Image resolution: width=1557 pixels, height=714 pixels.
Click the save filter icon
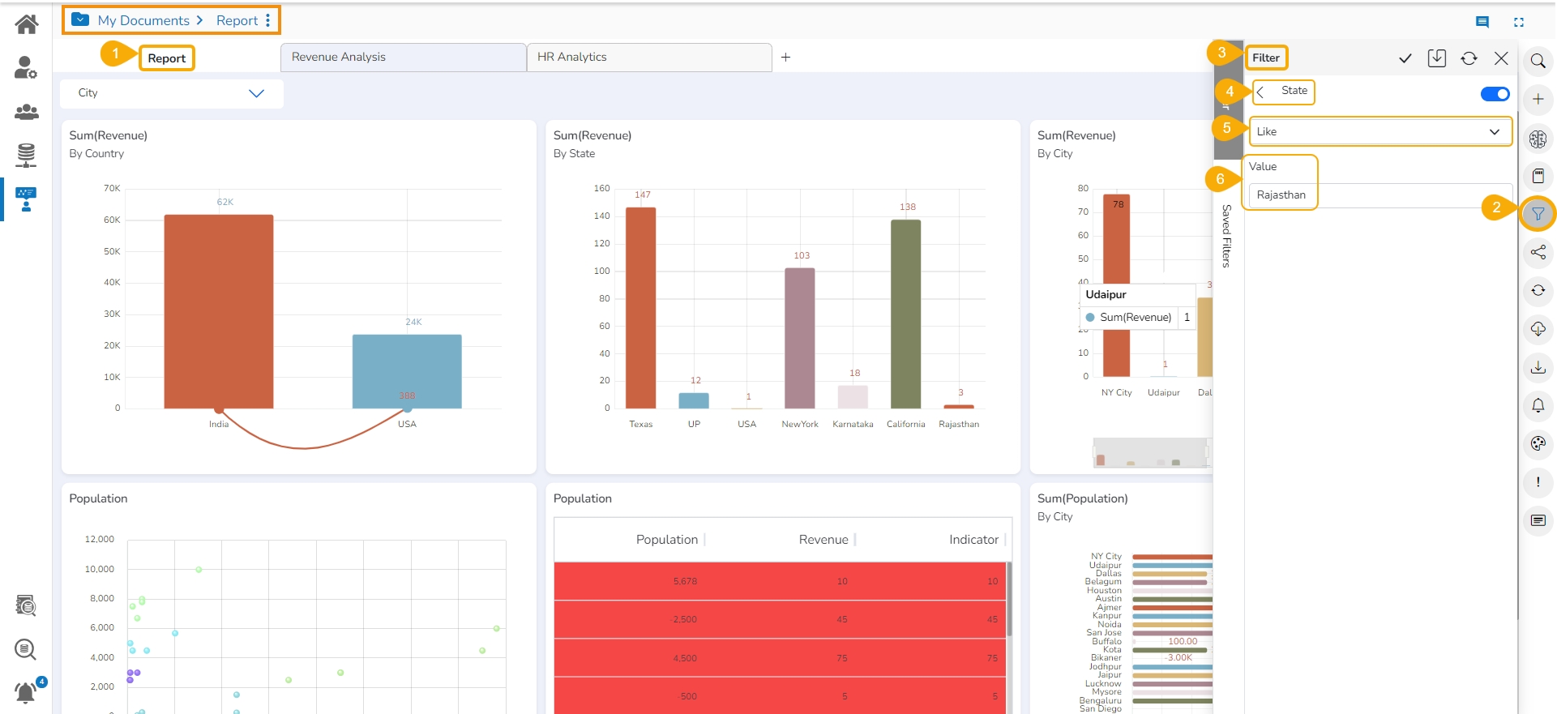coord(1437,58)
